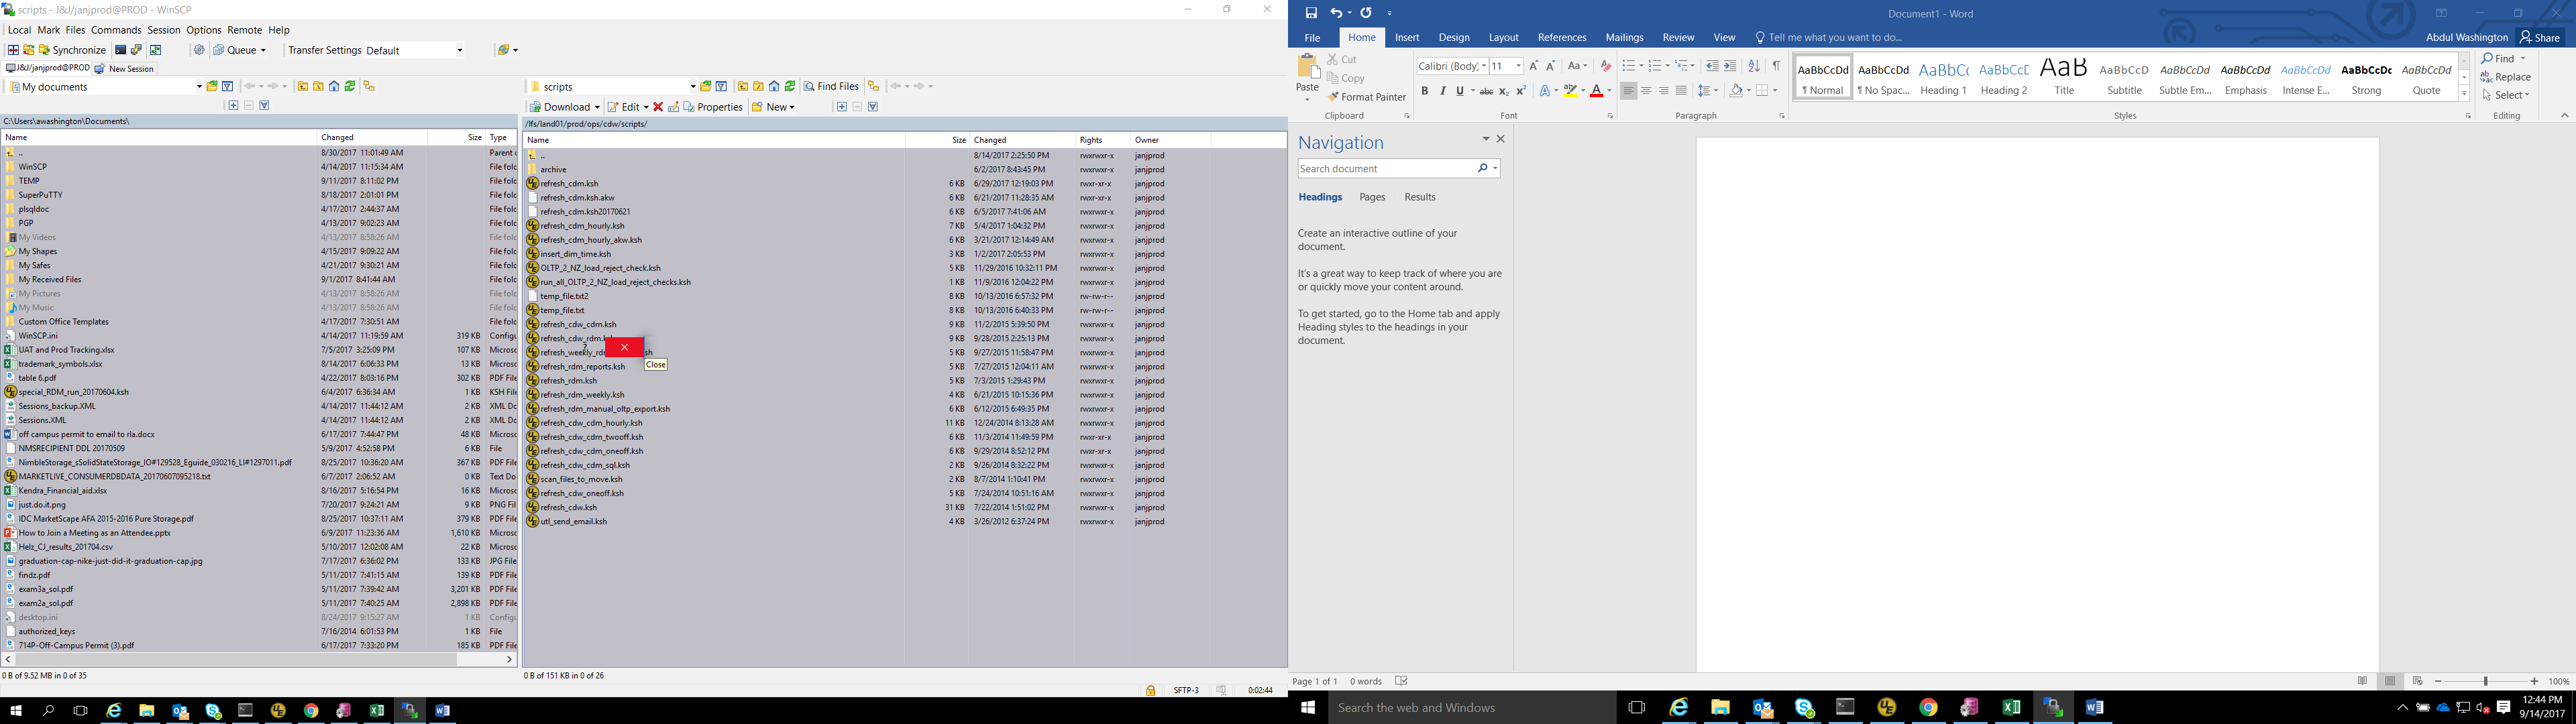
Task: Open the Commands menu in WinSCP
Action: pos(116,30)
